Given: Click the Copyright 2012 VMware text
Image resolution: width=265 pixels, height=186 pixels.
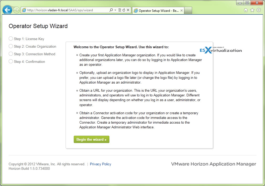Looking at the screenshot, I should click(47, 164).
